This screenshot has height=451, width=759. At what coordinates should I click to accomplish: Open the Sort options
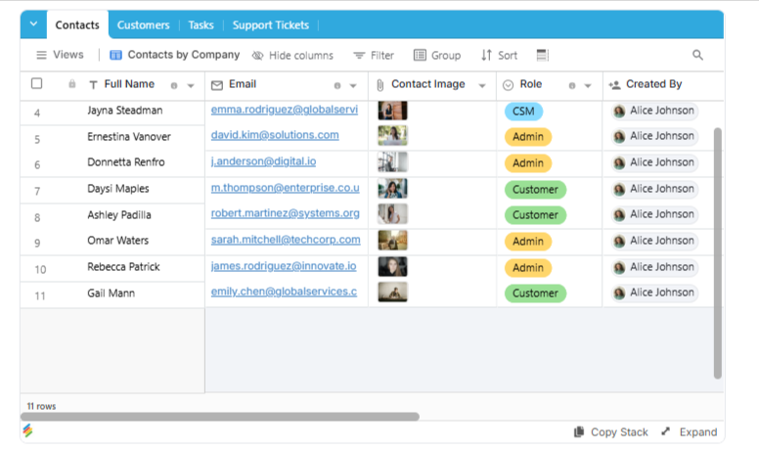click(x=499, y=55)
